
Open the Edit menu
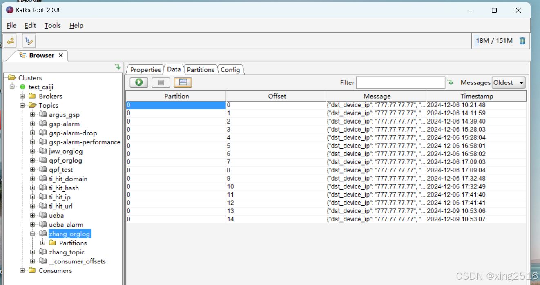[30, 25]
